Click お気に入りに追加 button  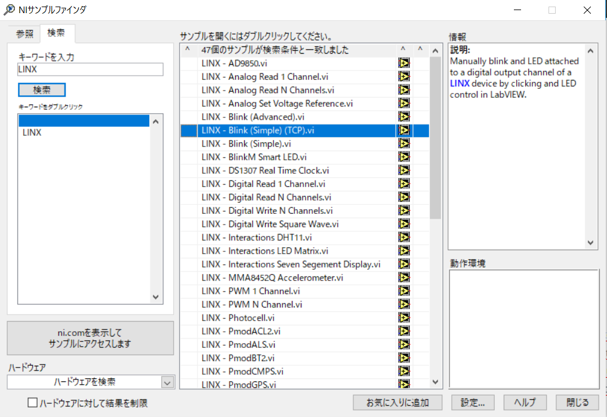(x=398, y=402)
